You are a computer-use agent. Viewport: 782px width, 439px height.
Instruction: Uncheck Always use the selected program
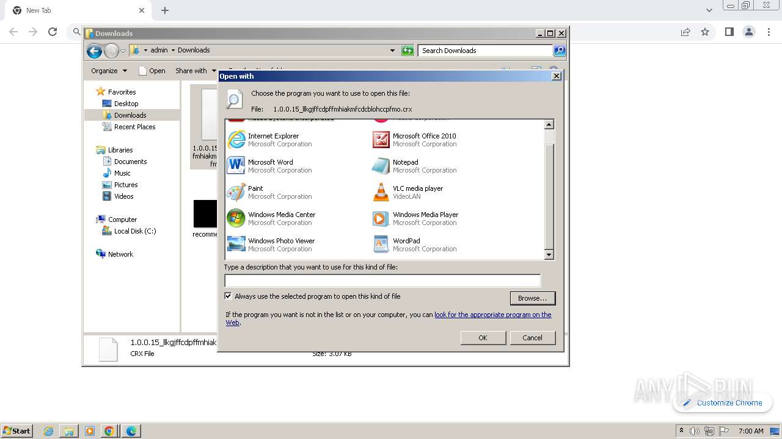coord(228,296)
